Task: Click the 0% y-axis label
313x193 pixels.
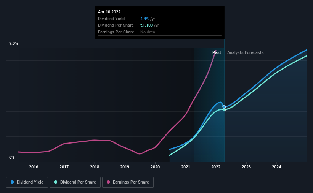Action: tap(12, 158)
